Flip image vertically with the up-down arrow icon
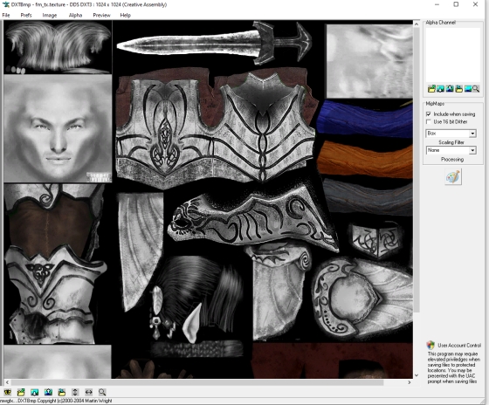Viewport: 489px width, 405px height. 75,392
